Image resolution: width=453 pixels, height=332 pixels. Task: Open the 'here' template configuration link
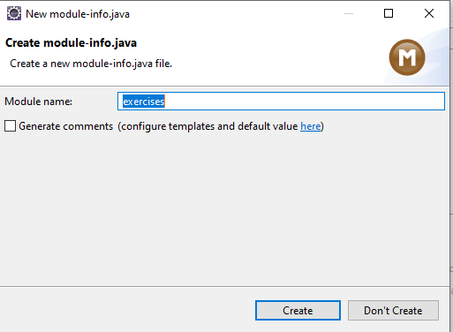coord(311,126)
